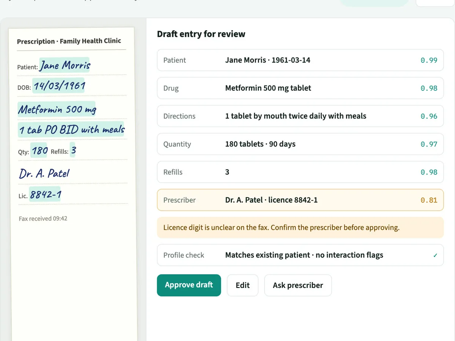Click the 0.96 directions confidence score
The image size is (455, 341).
click(429, 116)
